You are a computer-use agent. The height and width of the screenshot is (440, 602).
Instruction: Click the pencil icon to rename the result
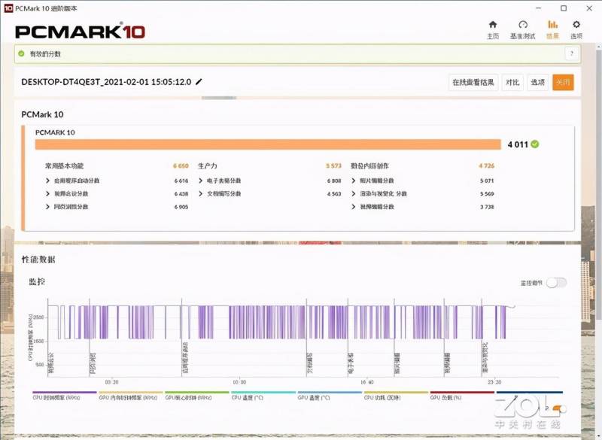(199, 82)
